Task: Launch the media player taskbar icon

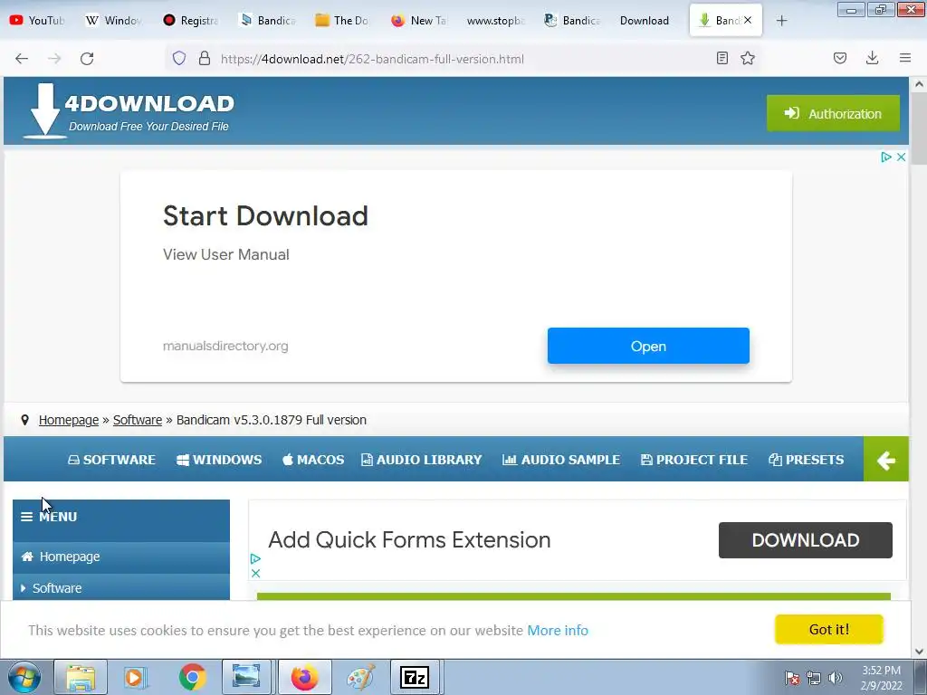Action: (135, 677)
